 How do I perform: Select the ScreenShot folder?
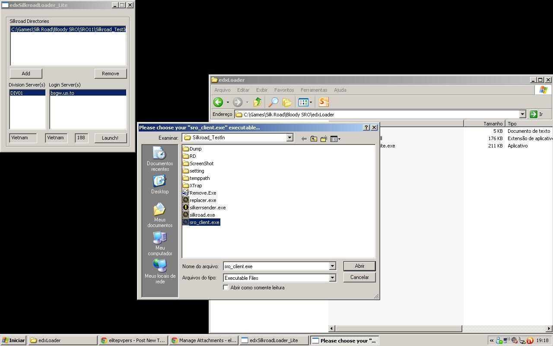(198, 163)
